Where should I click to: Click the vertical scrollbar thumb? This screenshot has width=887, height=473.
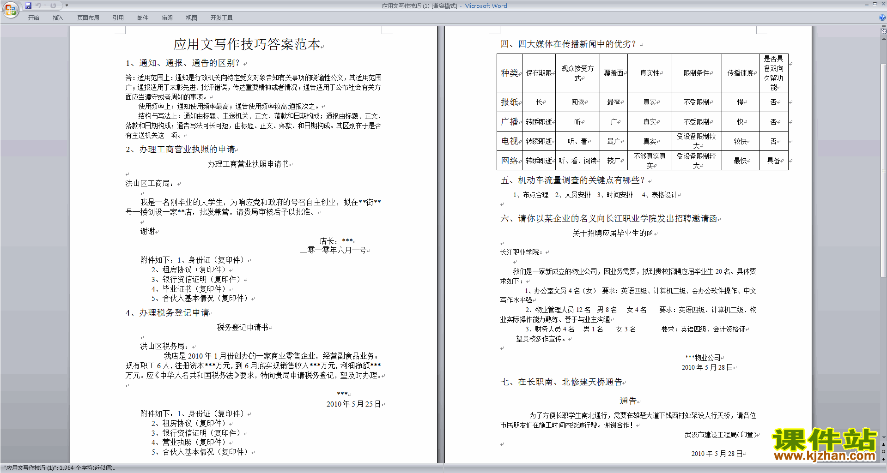tap(884, 171)
